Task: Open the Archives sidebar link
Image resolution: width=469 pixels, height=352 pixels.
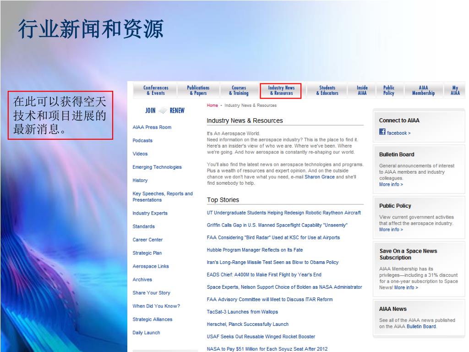Action: click(x=142, y=280)
